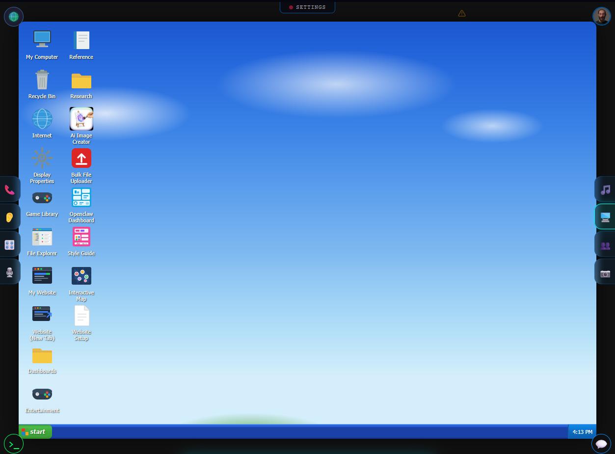Open My Computer
The width and height of the screenshot is (615, 454).
[42, 39]
